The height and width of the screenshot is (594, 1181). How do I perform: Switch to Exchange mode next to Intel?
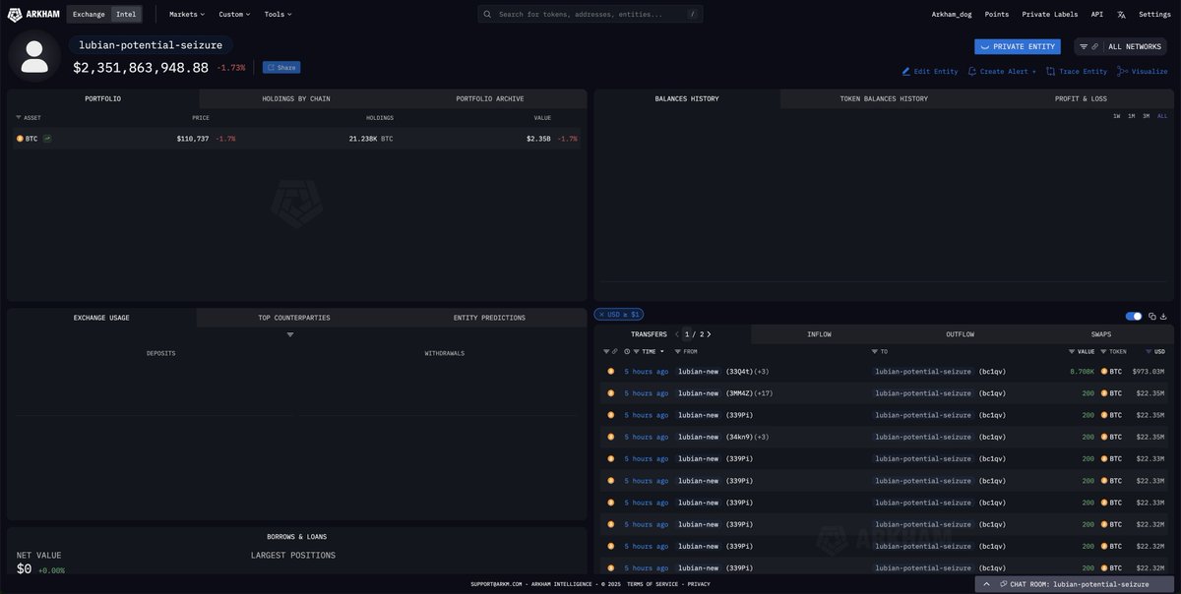click(x=87, y=12)
